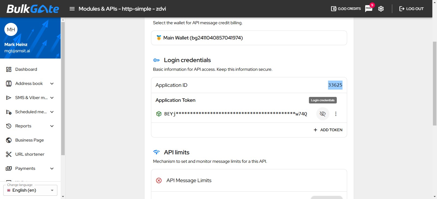Screen dimensions: 437x199
Task: Open the free messages chat notification icon
Action: coord(369,8)
